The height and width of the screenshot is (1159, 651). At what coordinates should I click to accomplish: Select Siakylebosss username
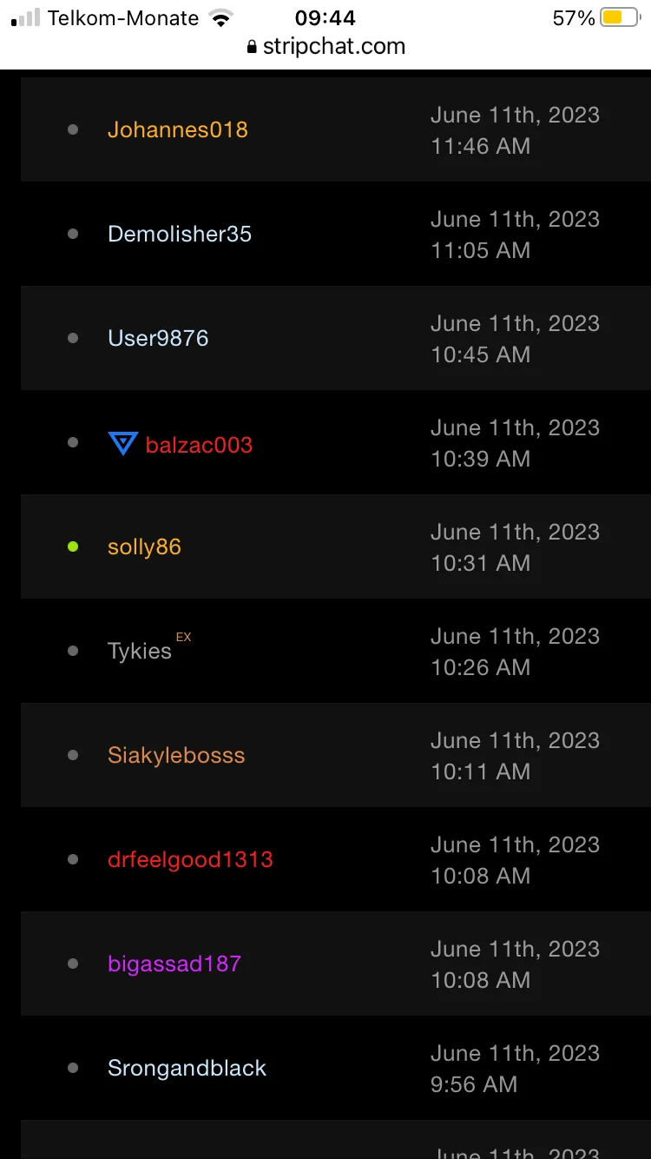[x=176, y=755]
